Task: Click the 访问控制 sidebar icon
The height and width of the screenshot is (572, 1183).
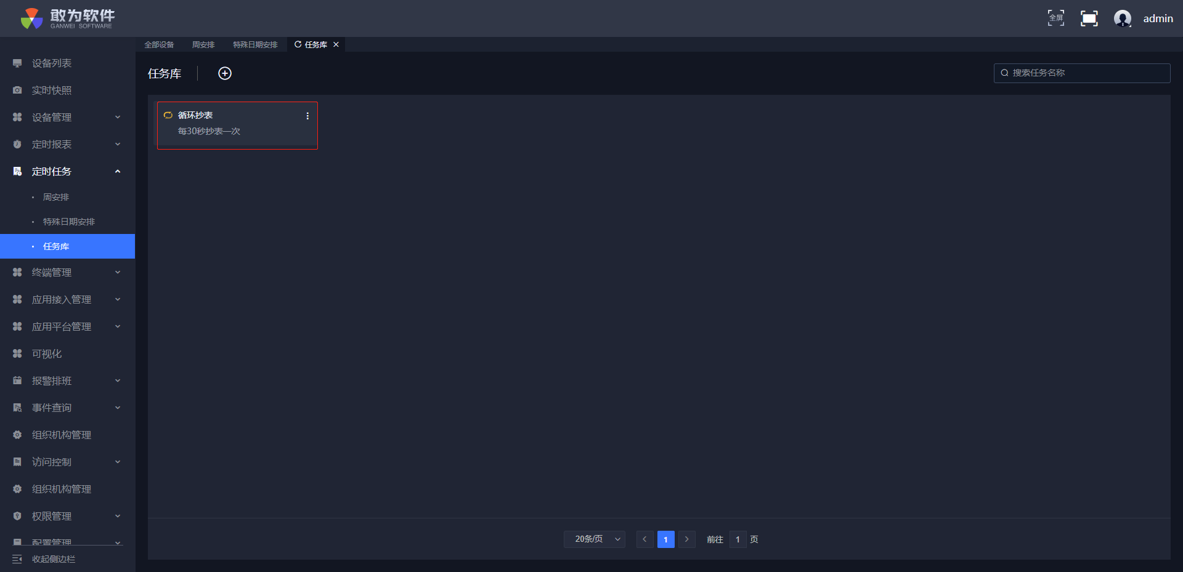Action: click(x=17, y=462)
